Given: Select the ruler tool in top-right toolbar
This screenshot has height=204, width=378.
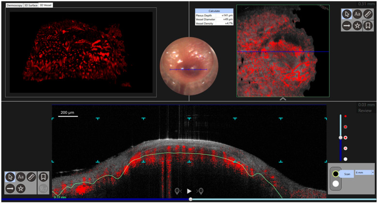Looking at the screenshot, I should (x=368, y=14).
